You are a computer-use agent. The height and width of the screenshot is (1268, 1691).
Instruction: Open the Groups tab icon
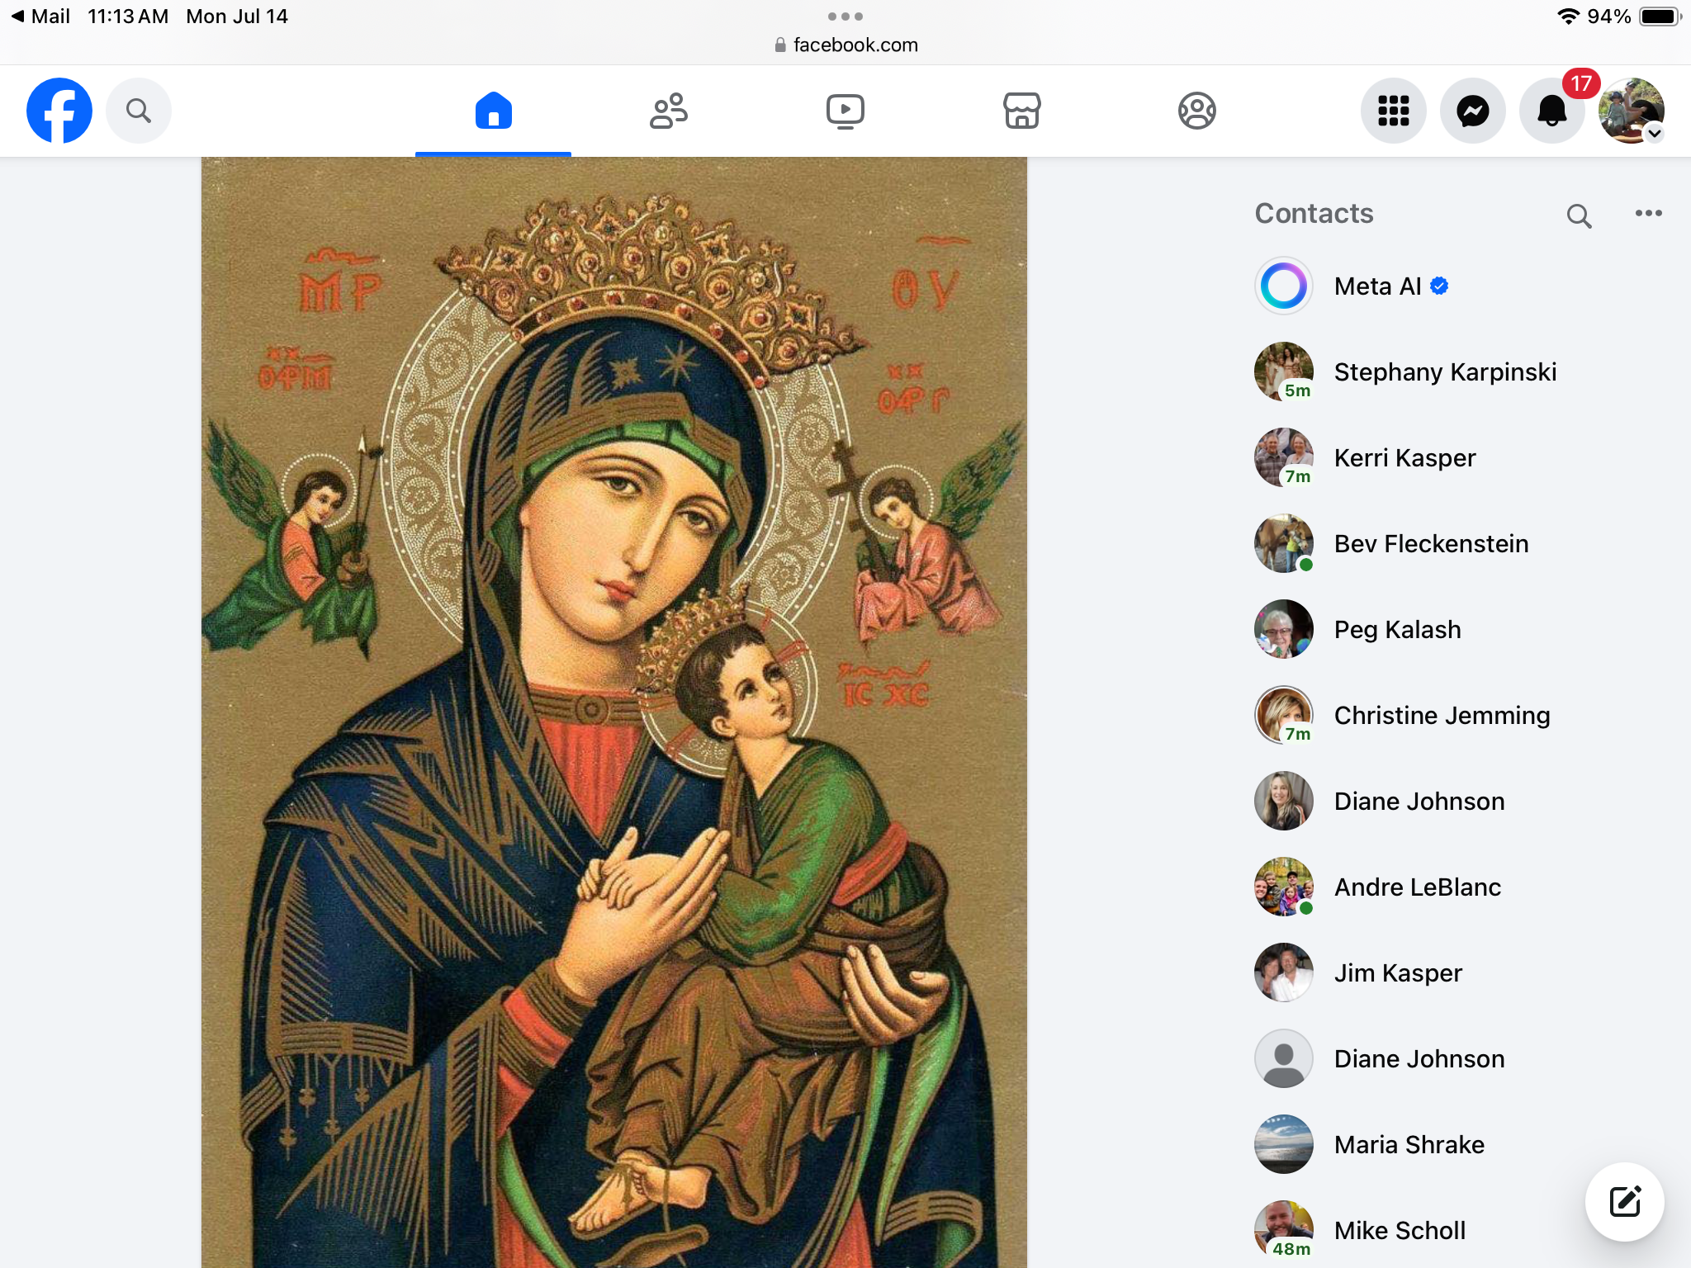(x=1197, y=111)
